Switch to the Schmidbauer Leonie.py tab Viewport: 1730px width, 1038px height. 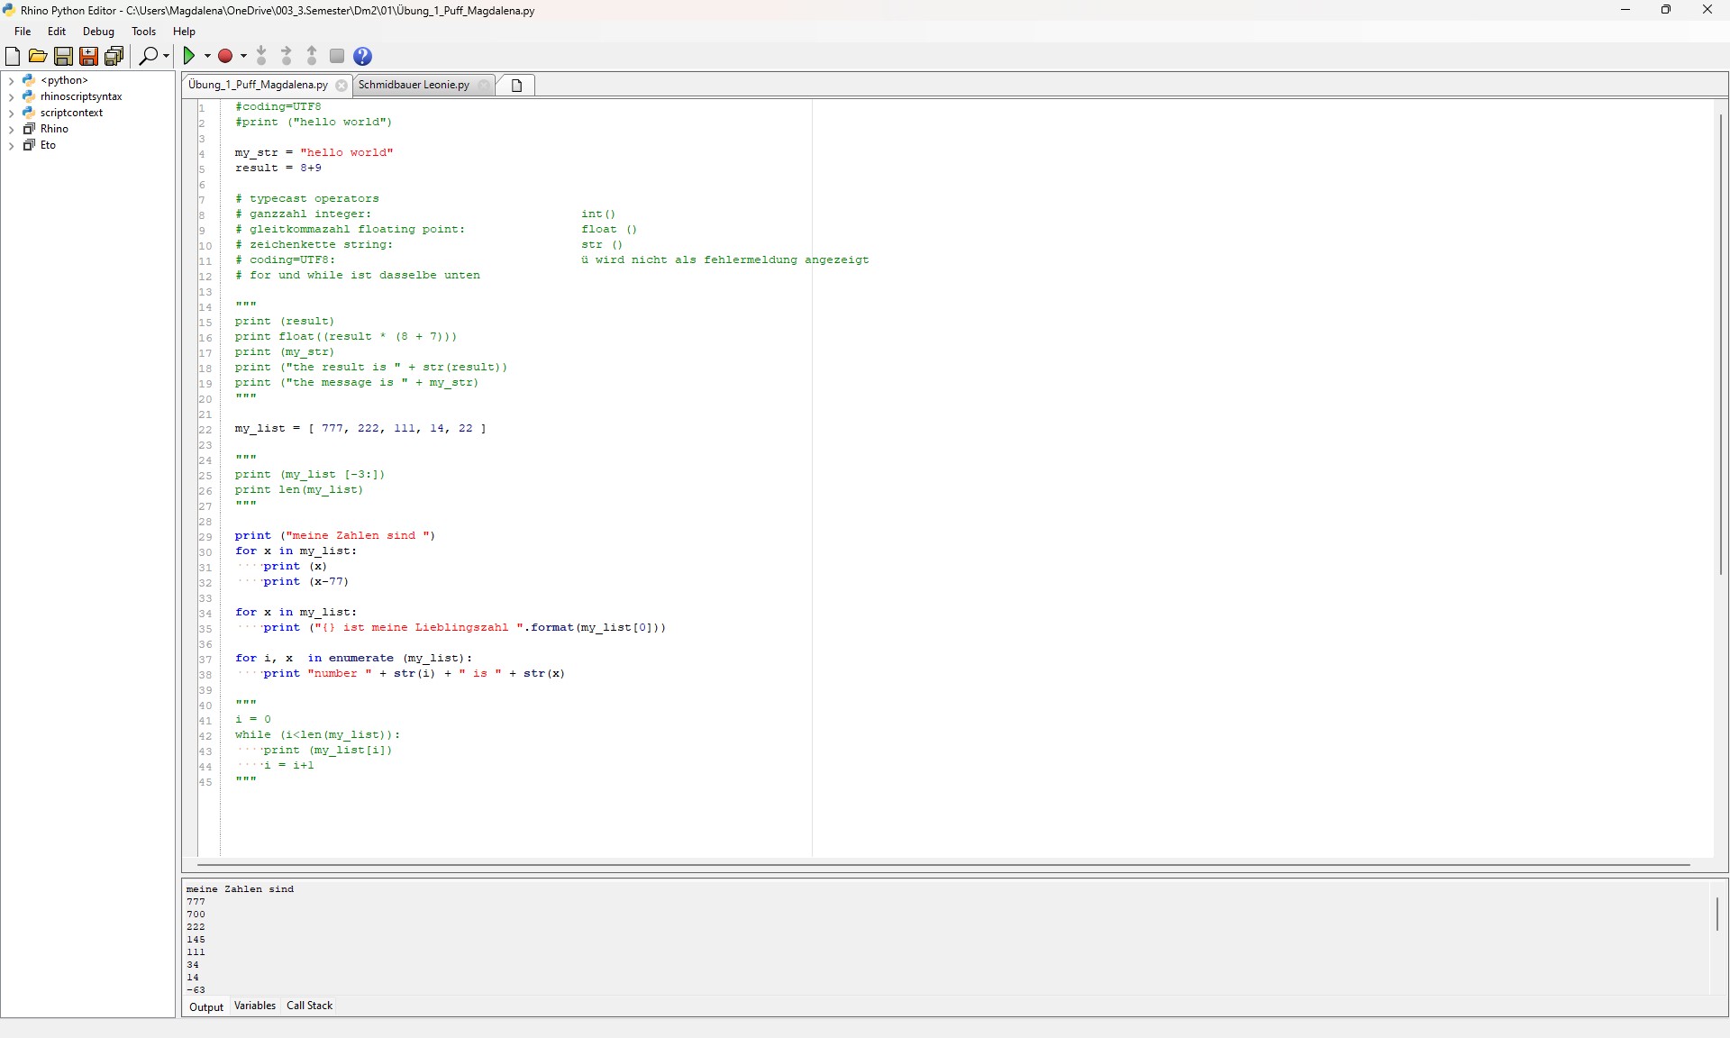(414, 85)
